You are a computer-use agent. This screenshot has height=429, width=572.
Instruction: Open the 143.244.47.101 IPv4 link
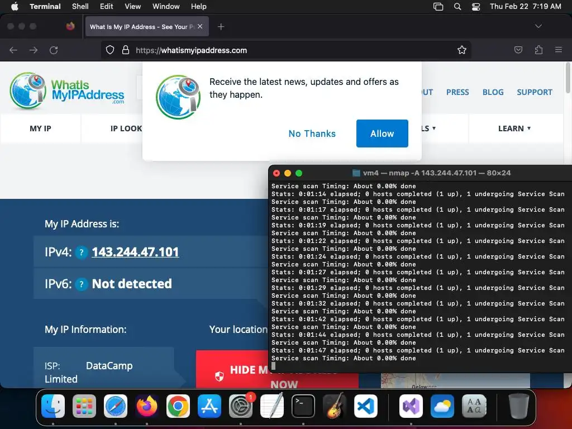[135, 252]
